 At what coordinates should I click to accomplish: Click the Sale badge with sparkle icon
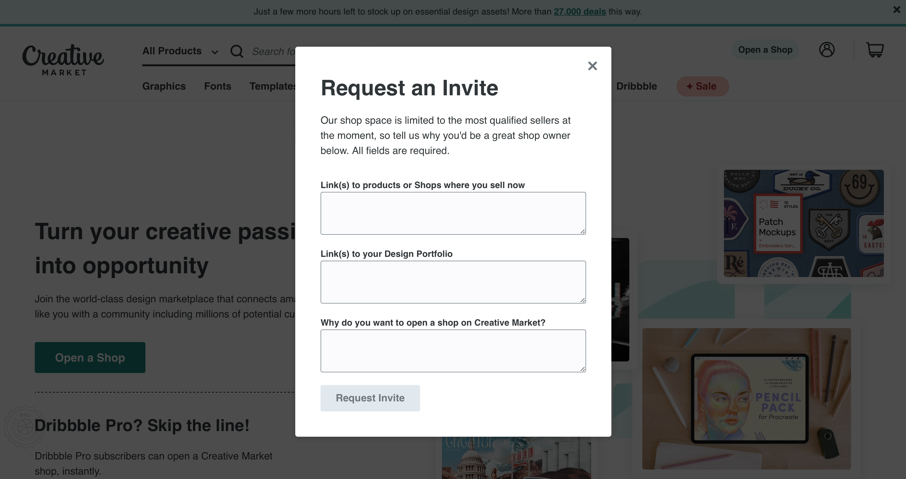pos(702,86)
